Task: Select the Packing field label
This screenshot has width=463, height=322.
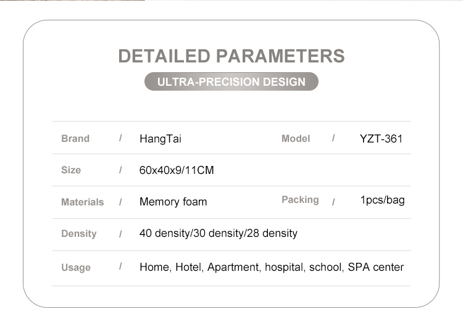Action: [x=300, y=199]
